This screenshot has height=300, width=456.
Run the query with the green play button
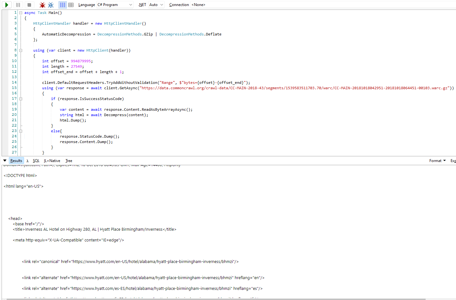coord(7,5)
